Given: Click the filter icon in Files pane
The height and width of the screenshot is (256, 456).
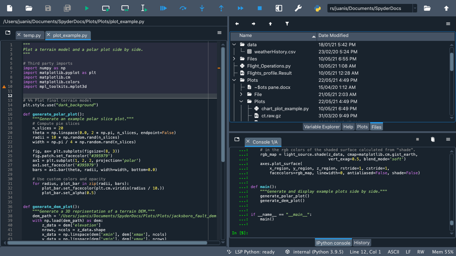Looking at the screenshot, I should pos(287,24).
